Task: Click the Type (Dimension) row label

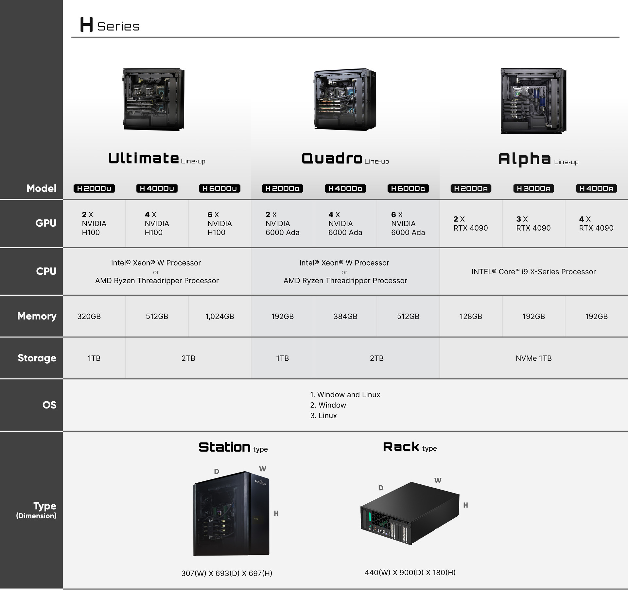Action: [36, 510]
